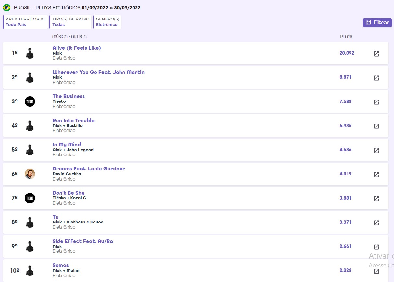Click artist name Alok + John Legend
The image size is (394, 282).
click(73, 150)
